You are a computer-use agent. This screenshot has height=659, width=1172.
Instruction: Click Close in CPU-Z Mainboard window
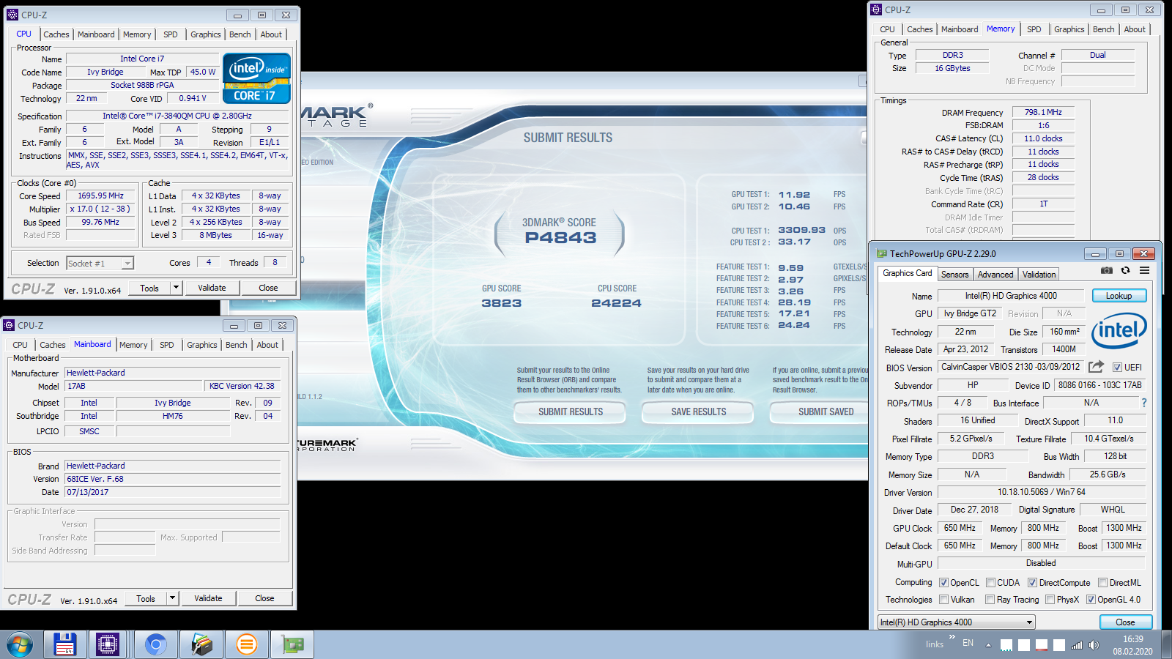(264, 598)
